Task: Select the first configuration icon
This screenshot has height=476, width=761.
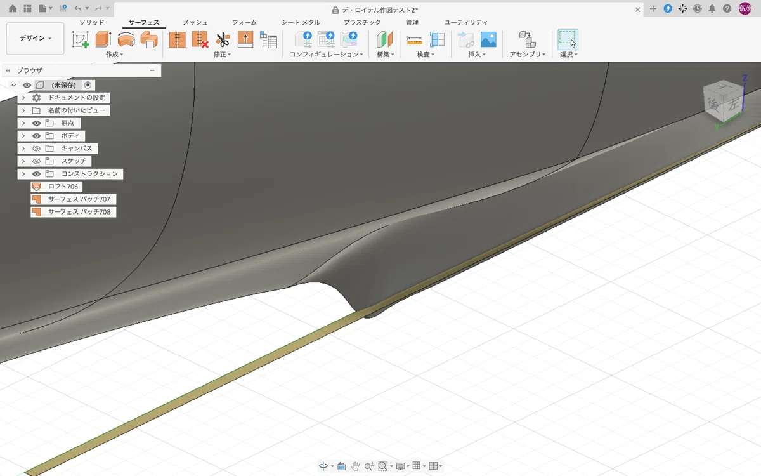Action: tap(303, 40)
